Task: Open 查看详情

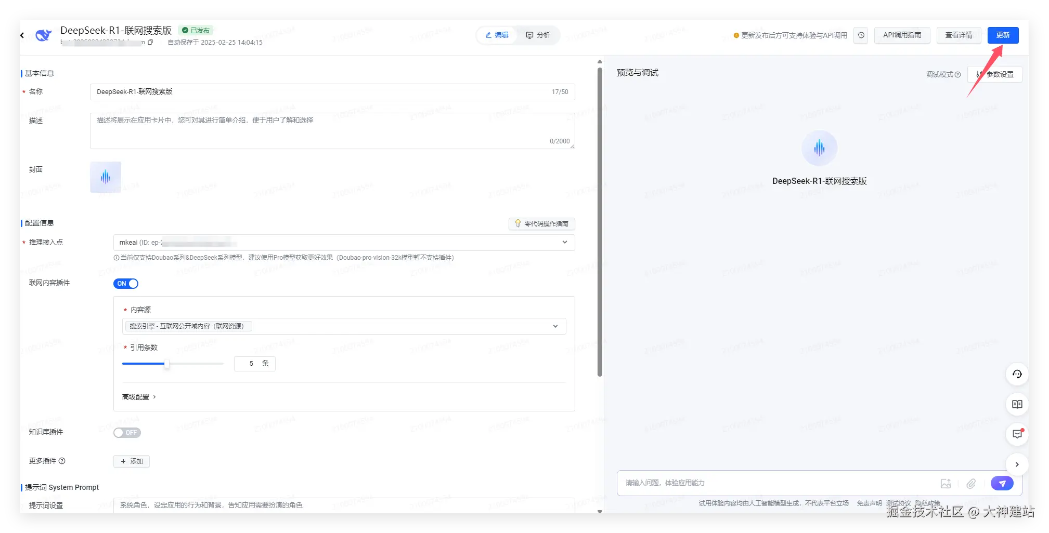Action: pyautogui.click(x=959, y=35)
